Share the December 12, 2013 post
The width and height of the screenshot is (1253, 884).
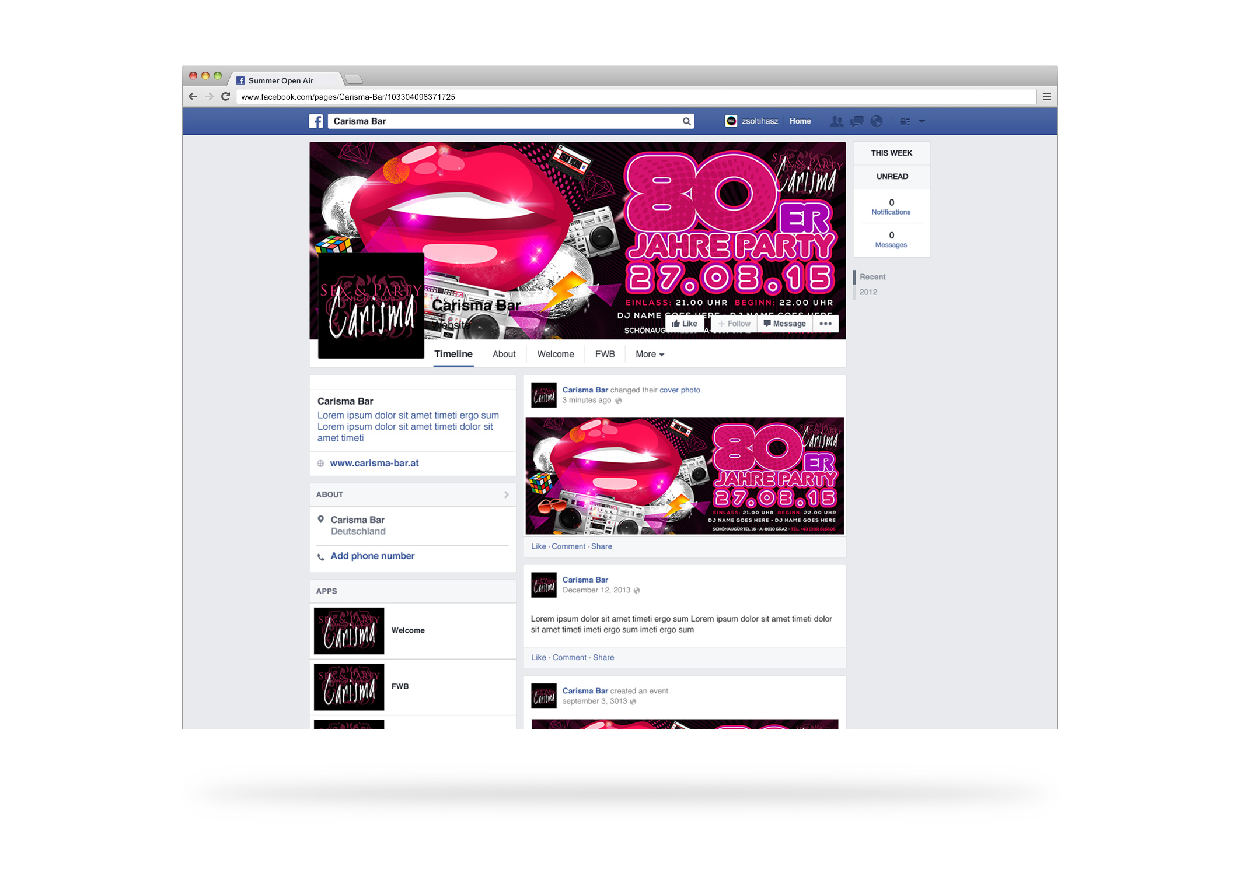[603, 657]
